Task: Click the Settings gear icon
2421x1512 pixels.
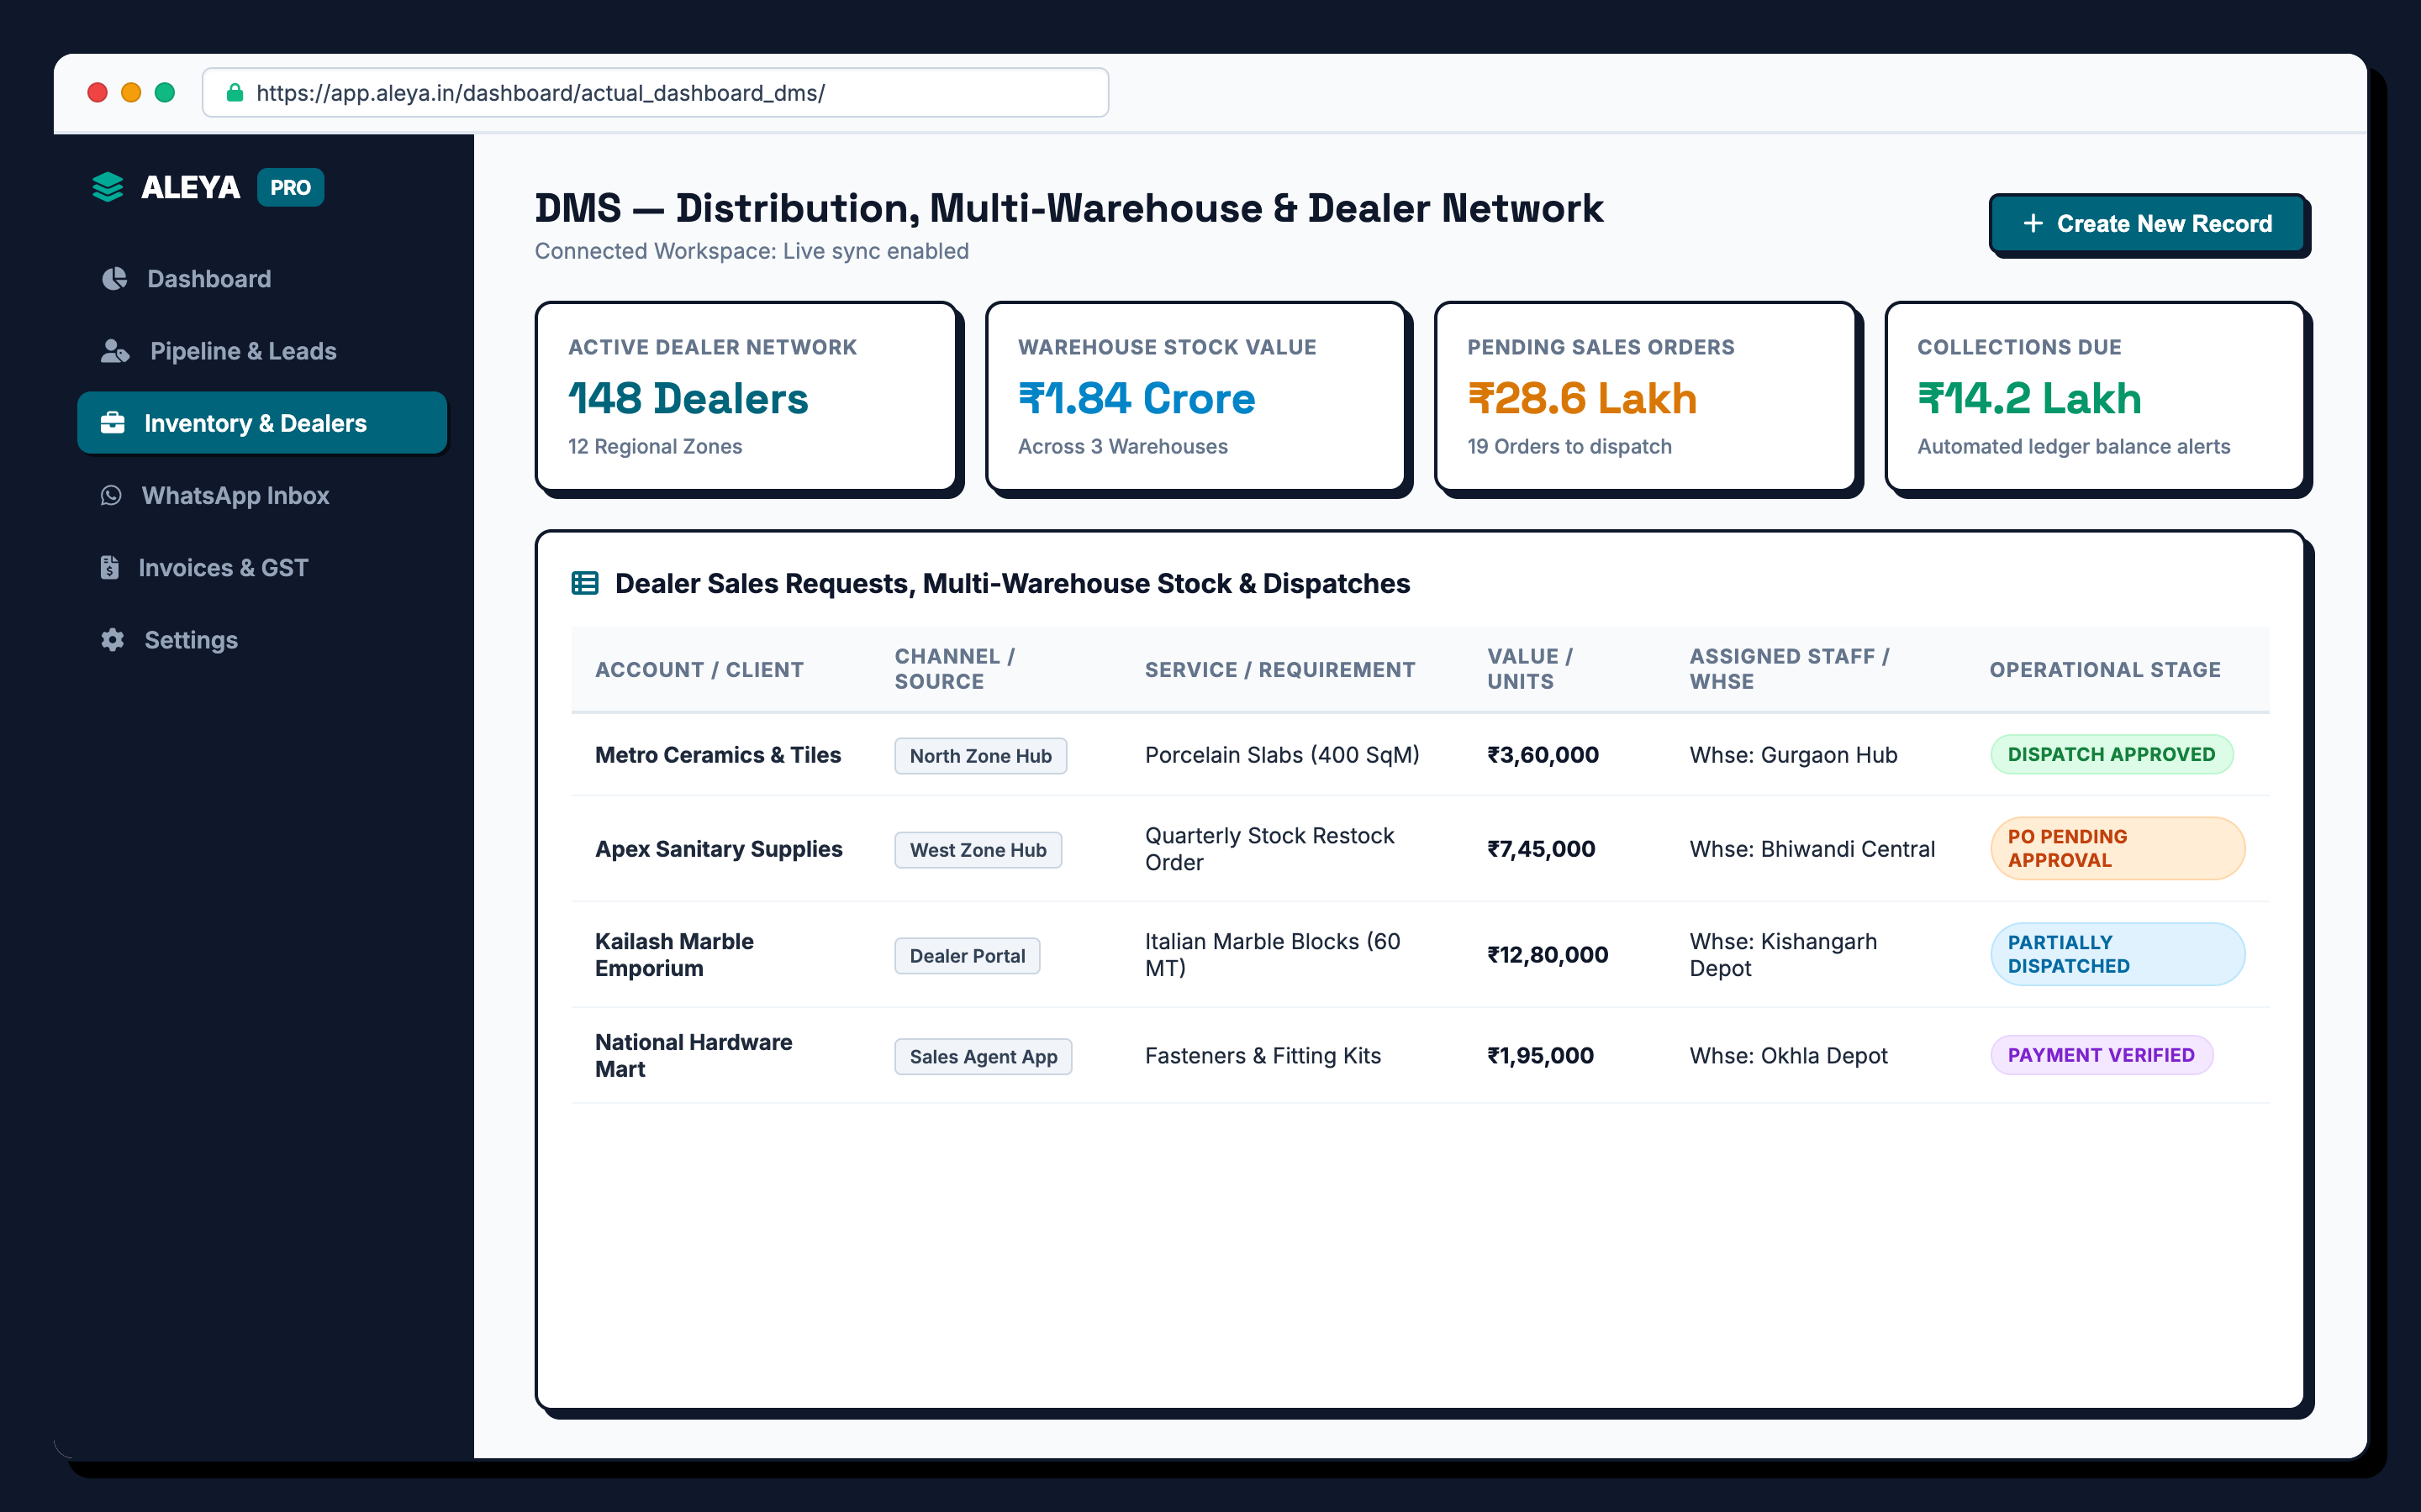Action: point(113,640)
